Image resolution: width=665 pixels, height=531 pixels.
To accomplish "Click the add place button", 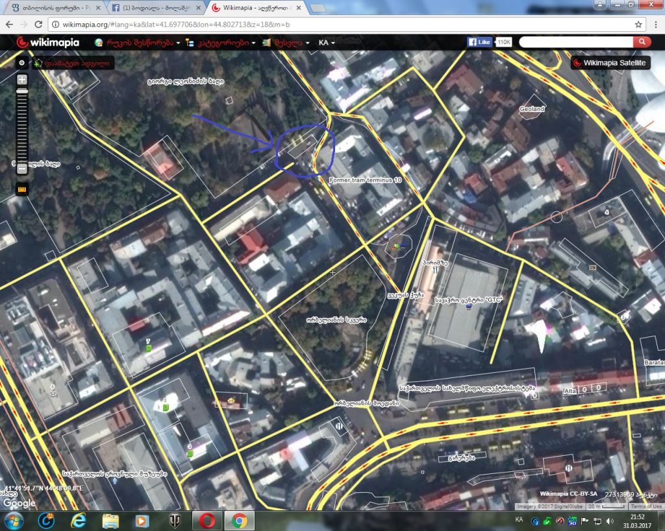I will tap(73, 64).
